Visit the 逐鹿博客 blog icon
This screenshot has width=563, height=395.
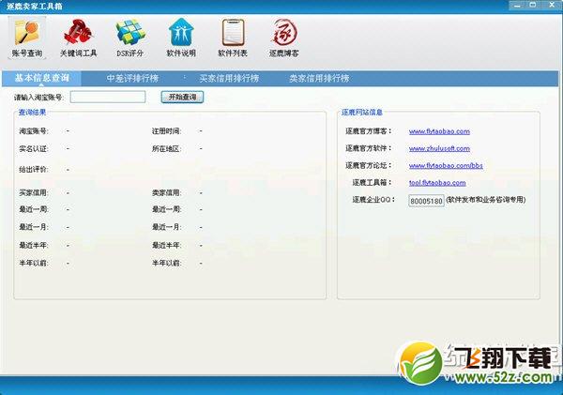pyautogui.click(x=283, y=38)
